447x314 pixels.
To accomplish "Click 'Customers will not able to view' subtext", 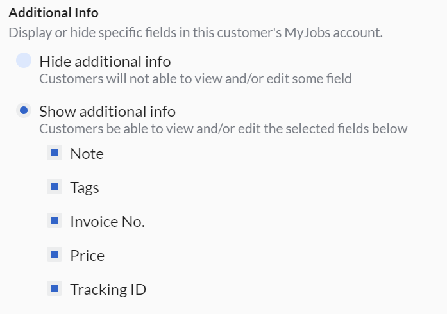I will coord(195,79).
